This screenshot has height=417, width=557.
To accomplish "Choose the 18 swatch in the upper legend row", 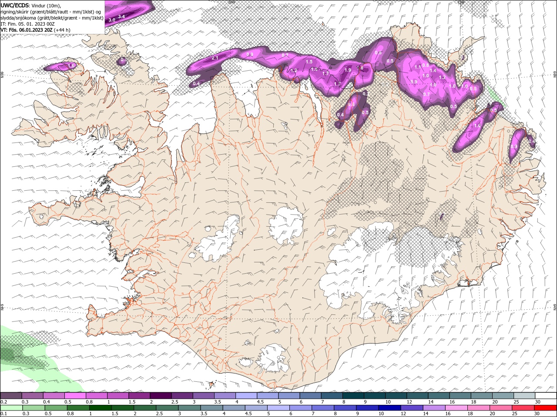I will click(481, 396).
